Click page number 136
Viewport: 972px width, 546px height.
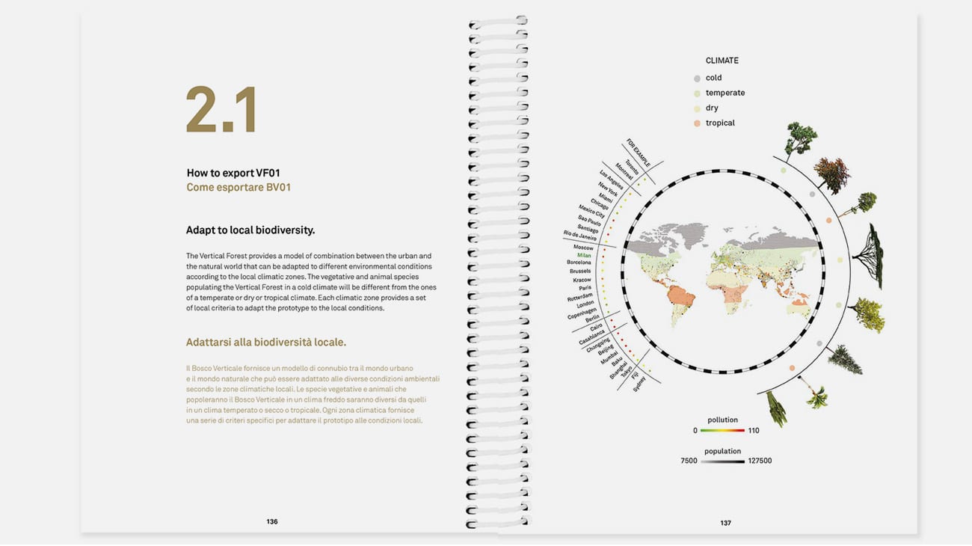(272, 521)
